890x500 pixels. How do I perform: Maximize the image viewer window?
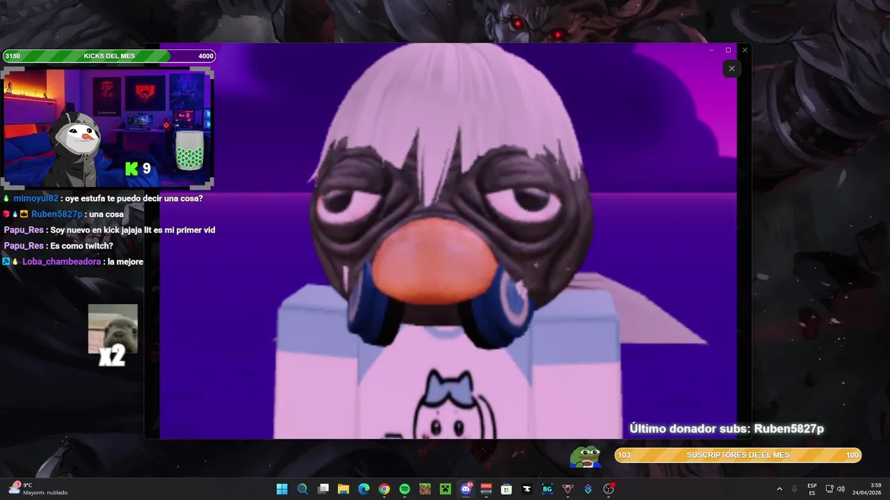728,50
